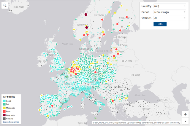
Task: Click the Moderate yellow legend swatch
Action: click(4, 108)
